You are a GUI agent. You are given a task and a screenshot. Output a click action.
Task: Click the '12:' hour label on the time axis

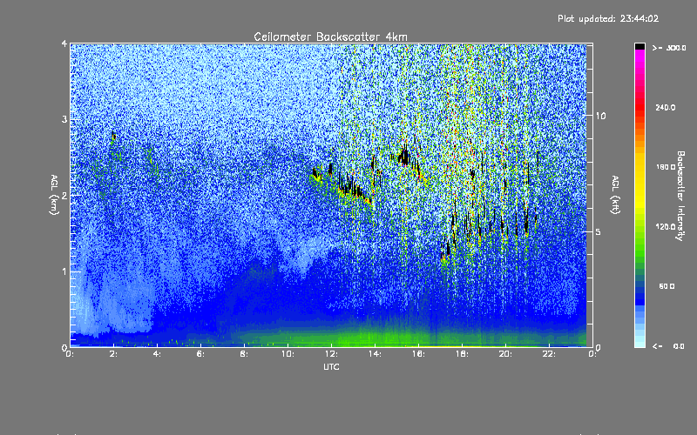tap(332, 354)
